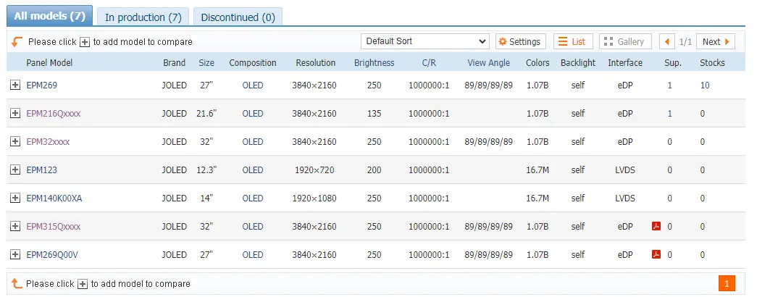The width and height of the screenshot is (757, 297).
Task: Open EPM216Qxxxx panel model link
Action: [x=53, y=114]
